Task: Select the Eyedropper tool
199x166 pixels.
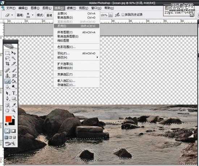Action: 14,105
